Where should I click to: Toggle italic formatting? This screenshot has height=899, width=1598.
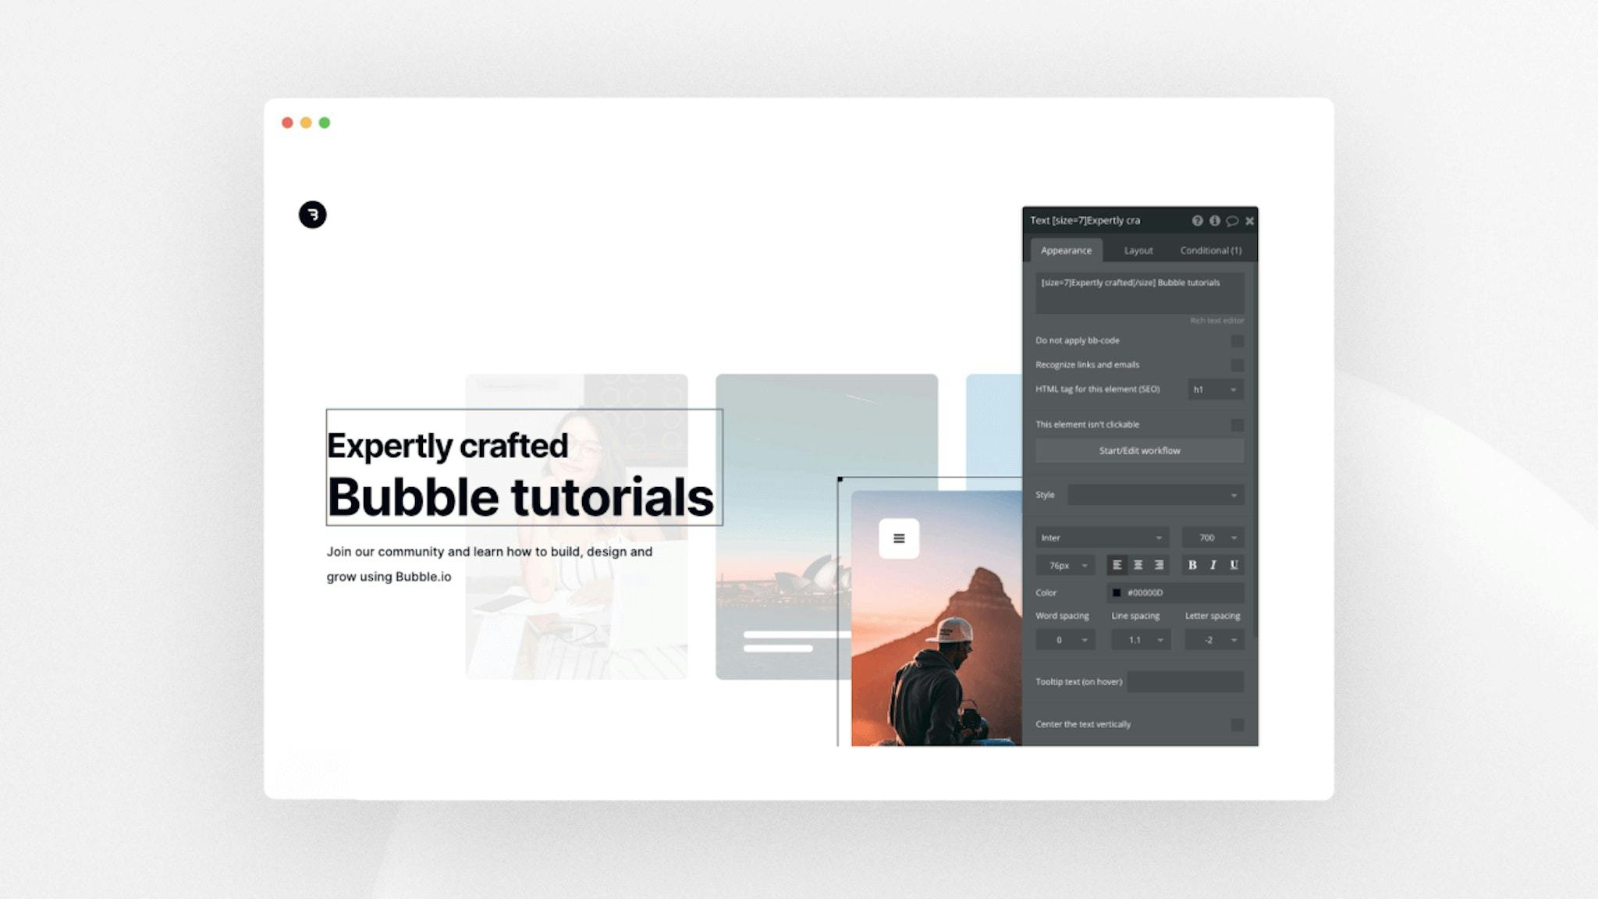(1213, 565)
